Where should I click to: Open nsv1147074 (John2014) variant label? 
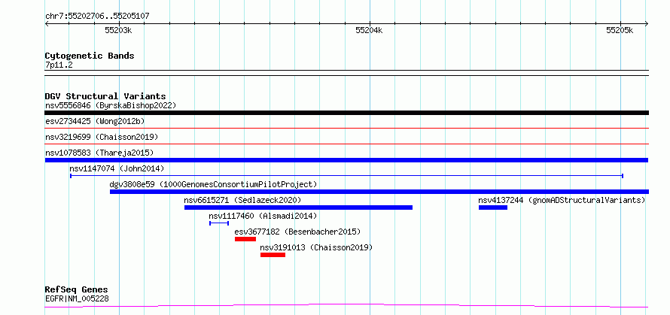pyautogui.click(x=117, y=168)
